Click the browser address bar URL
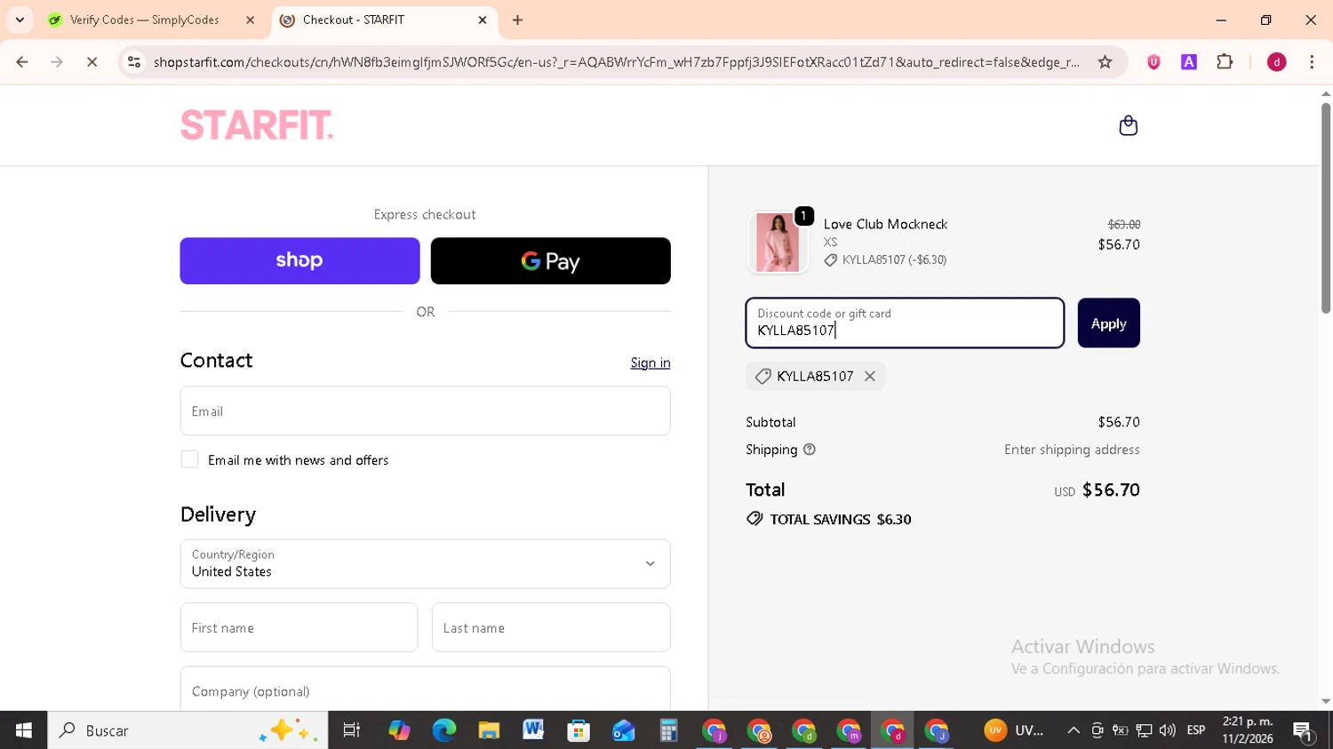The width and height of the screenshot is (1333, 749). pyautogui.click(x=616, y=62)
